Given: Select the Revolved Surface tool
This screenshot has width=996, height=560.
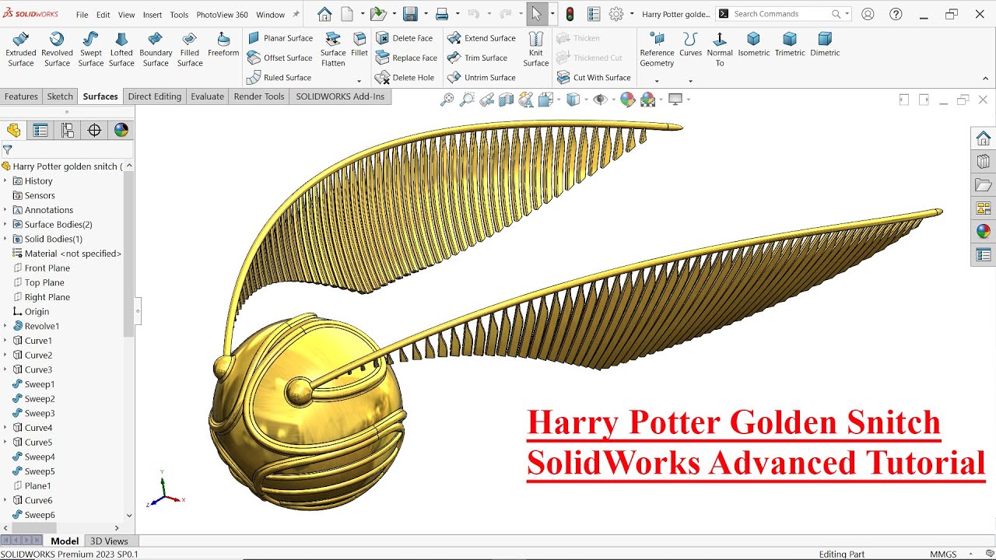Looking at the screenshot, I should (57, 49).
